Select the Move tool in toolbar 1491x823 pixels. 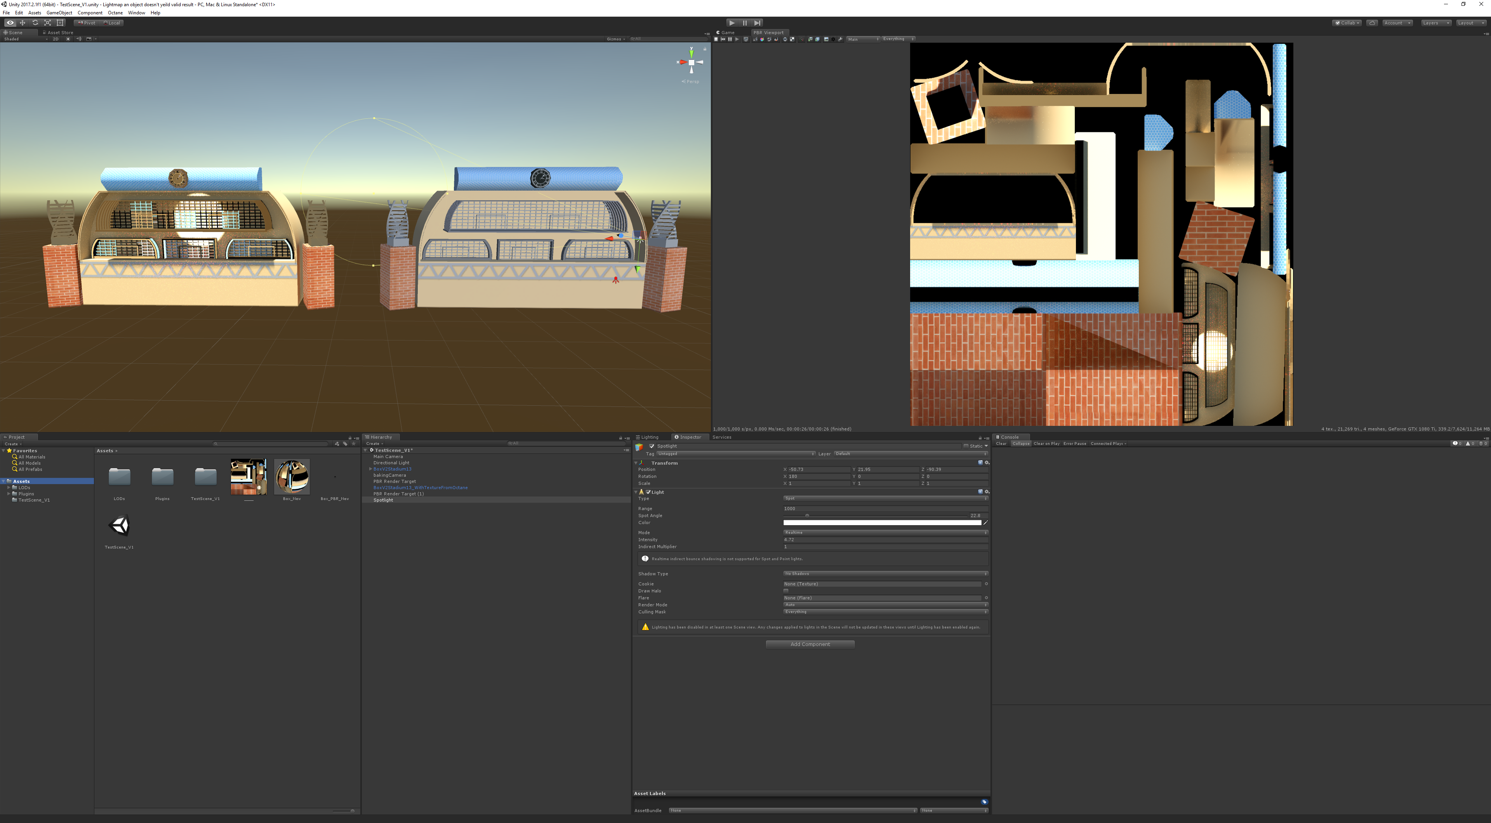pos(23,23)
